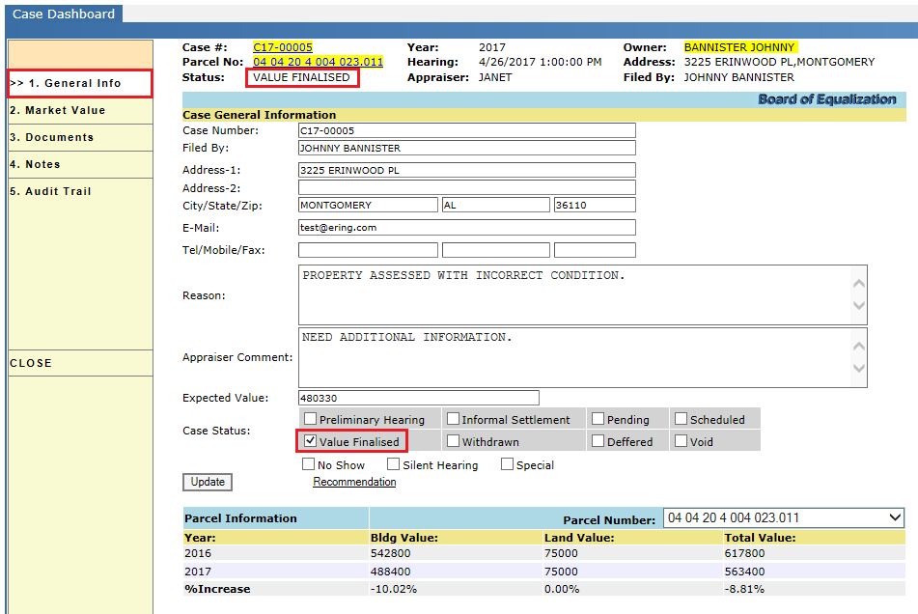Image resolution: width=918 pixels, height=614 pixels.
Task: Click the 2017 bldg value 488400
Action: pyautogui.click(x=391, y=572)
